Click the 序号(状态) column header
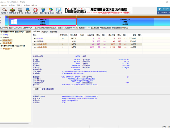Image resolution: width=170 pixels, height=128 pixels. point(64,35)
